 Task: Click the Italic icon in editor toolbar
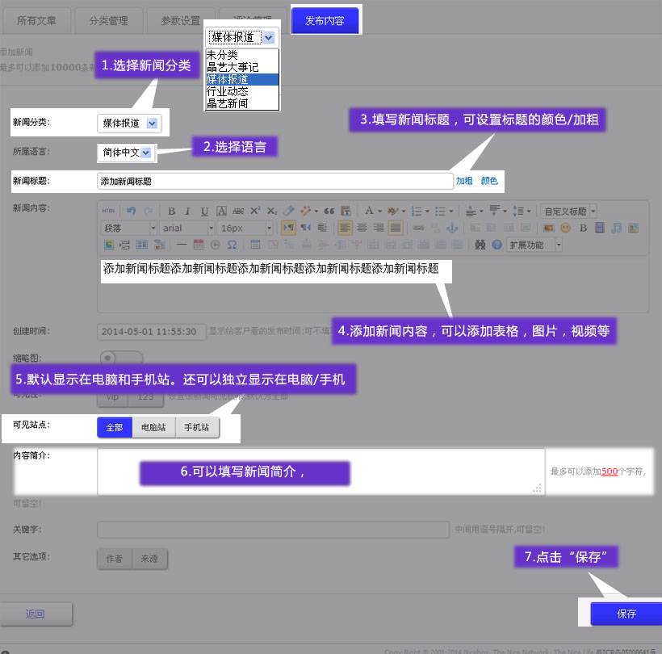click(x=187, y=212)
